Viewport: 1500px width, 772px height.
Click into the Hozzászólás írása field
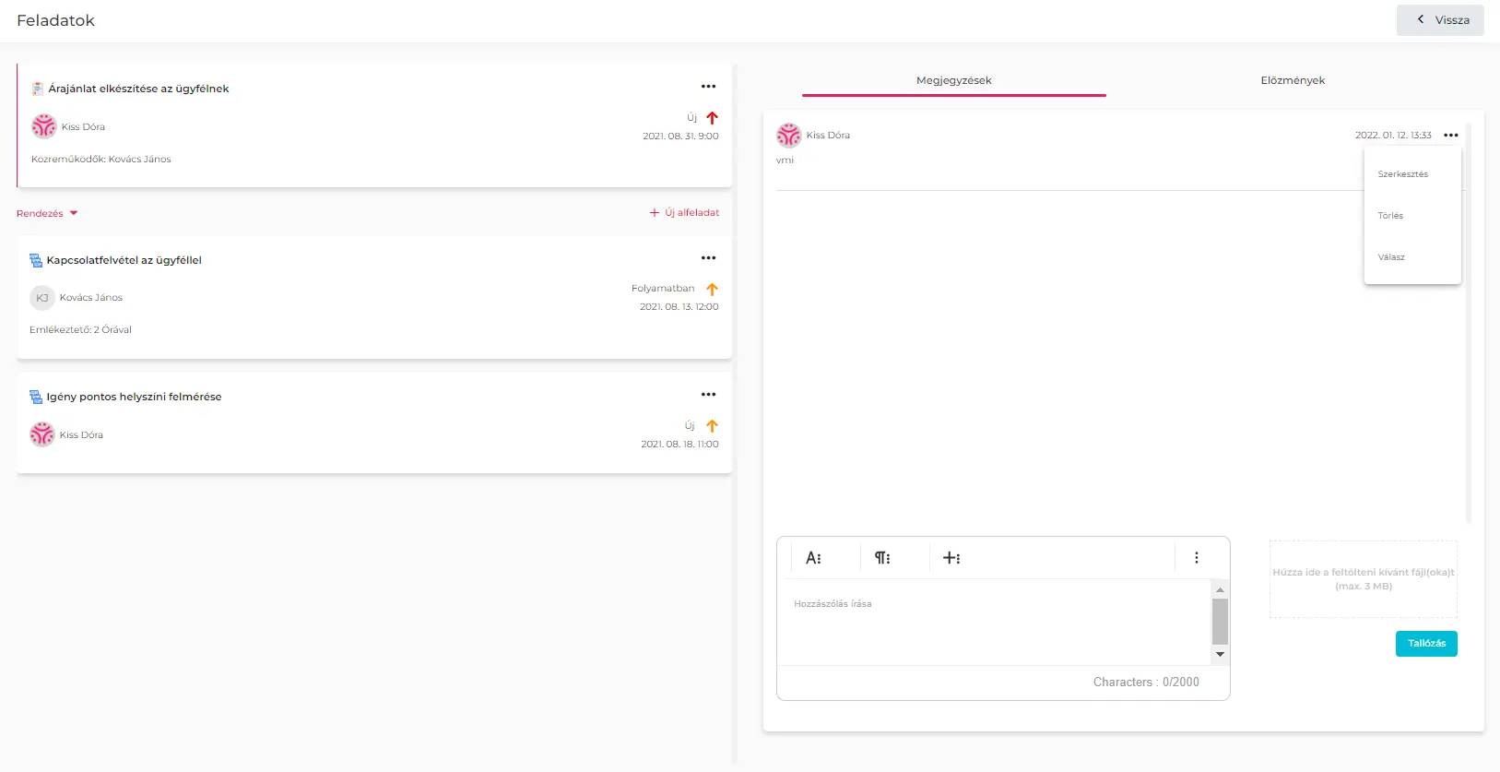click(992, 620)
